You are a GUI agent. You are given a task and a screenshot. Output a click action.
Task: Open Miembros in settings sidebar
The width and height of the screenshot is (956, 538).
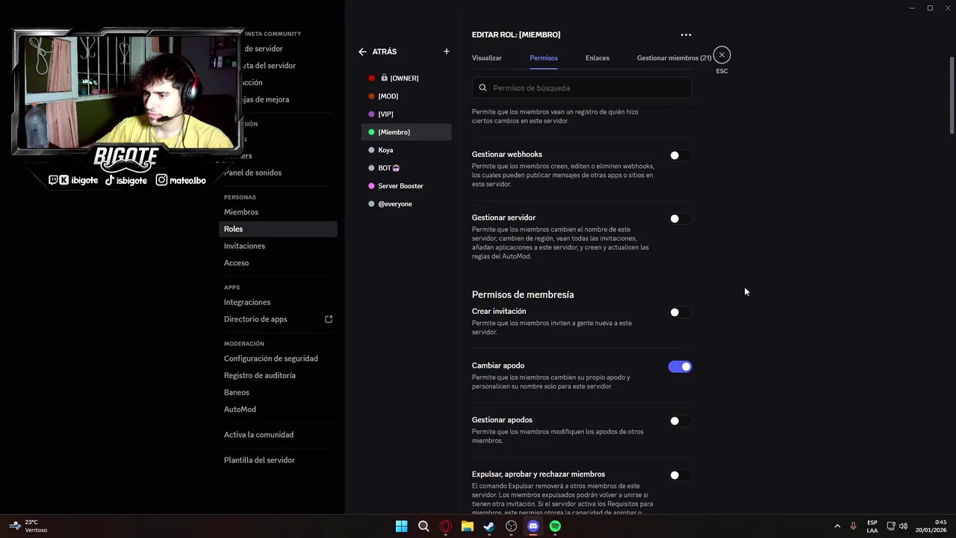tap(278, 212)
